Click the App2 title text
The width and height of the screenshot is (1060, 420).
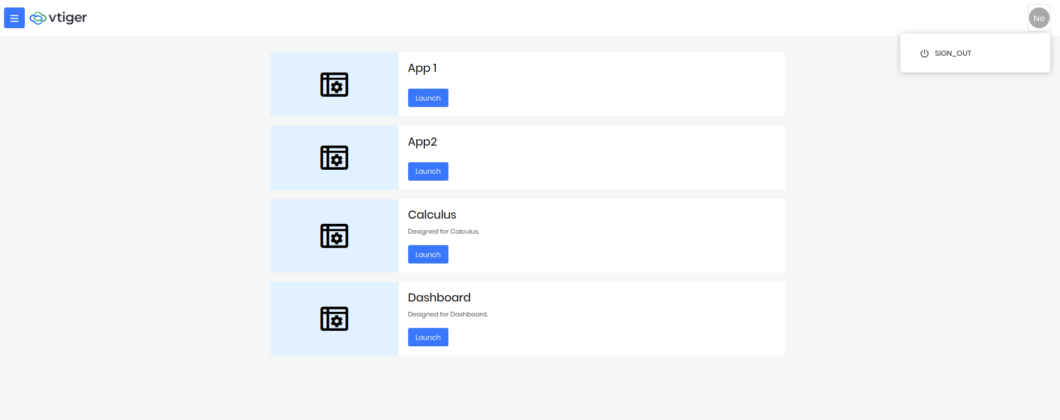[x=423, y=142]
